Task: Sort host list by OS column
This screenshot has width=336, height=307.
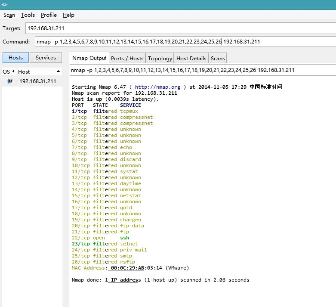Action: (8, 71)
